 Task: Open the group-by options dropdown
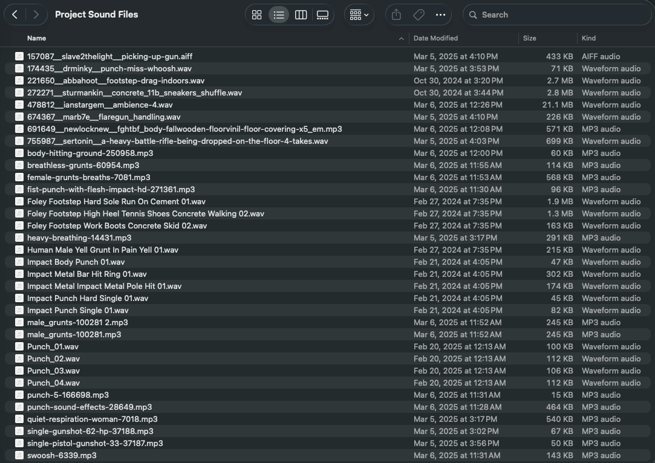click(359, 15)
